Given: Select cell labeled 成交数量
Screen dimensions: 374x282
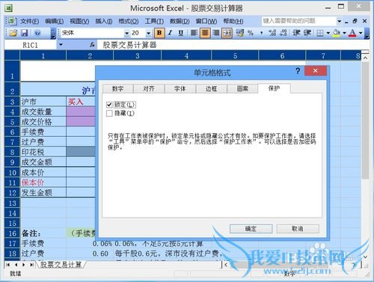Looking at the screenshot, I should (43, 111).
